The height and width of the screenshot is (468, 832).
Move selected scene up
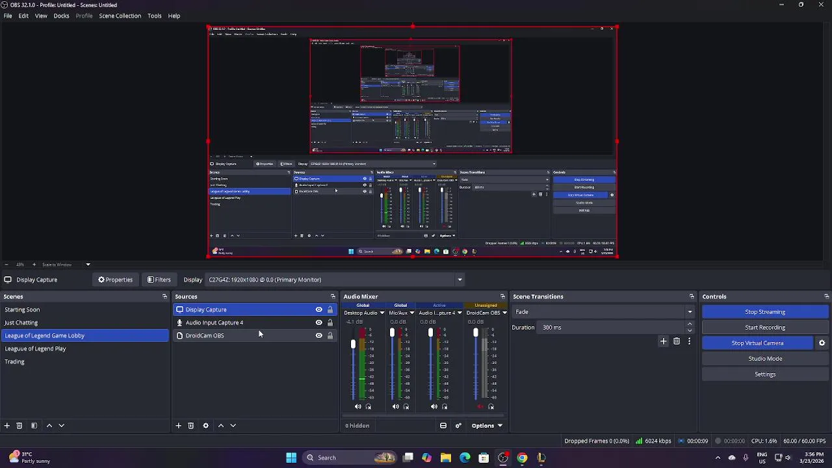pyautogui.click(x=49, y=425)
